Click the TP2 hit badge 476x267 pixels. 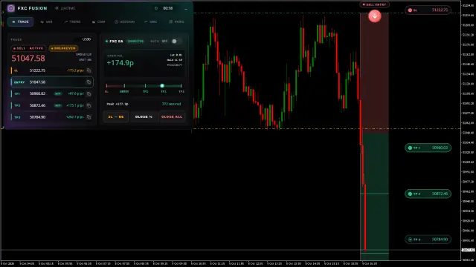pyautogui.click(x=58, y=105)
